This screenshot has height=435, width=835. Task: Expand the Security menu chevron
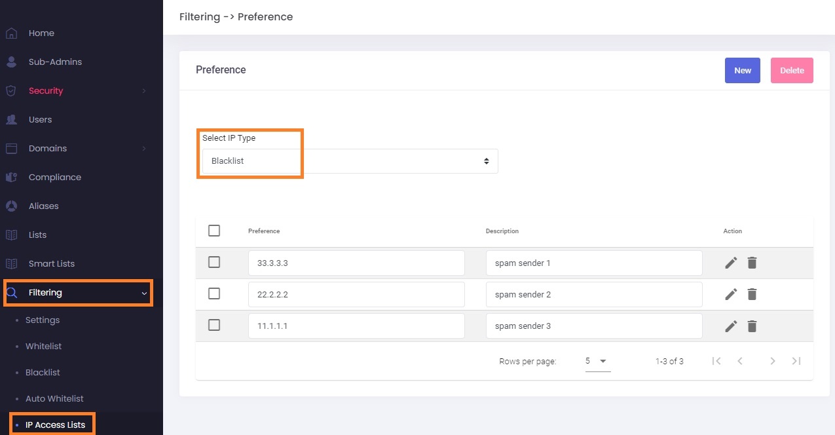tap(144, 91)
